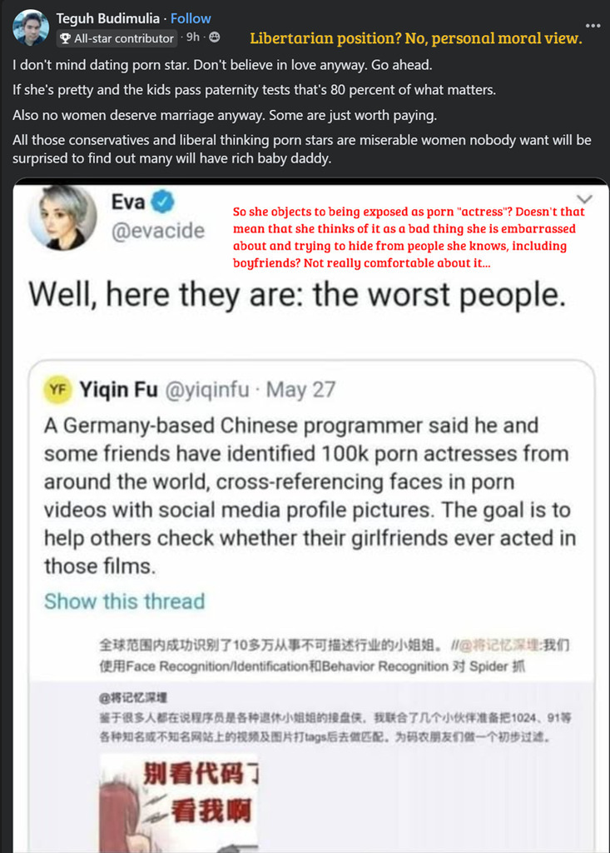Open Teguh Budimulia's profile picture
Image resolution: width=610 pixels, height=853 pixels.
click(31, 27)
